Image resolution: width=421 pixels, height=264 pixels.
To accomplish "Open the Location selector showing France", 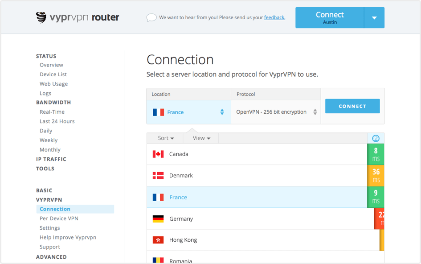I will (x=189, y=112).
